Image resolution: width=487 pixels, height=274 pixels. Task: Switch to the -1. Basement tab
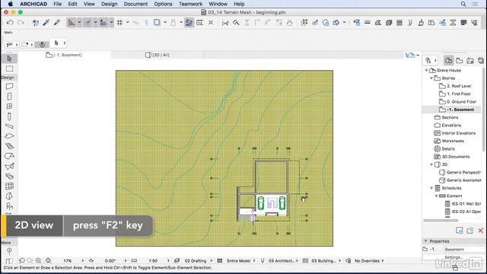point(64,55)
